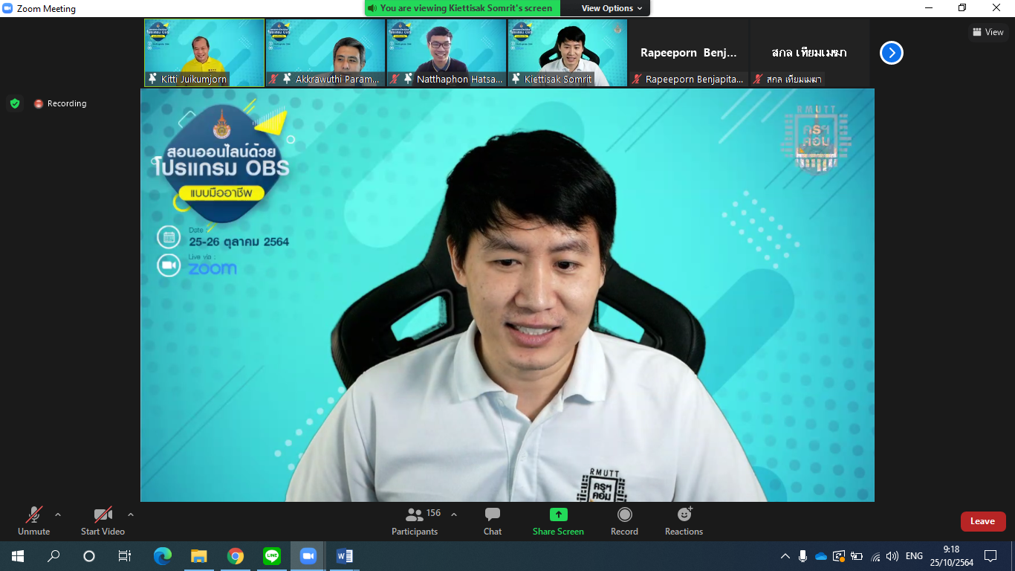Open battery status tray icon
1015x571 pixels.
tap(857, 556)
